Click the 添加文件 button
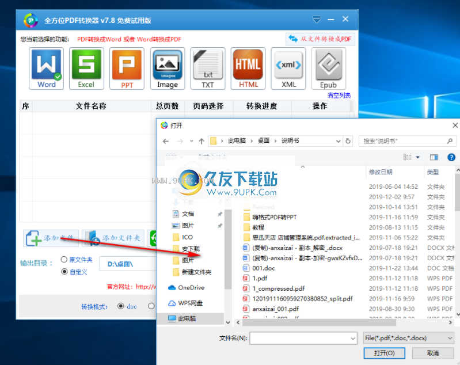Viewport: 460px width, 365px height. pos(51,238)
